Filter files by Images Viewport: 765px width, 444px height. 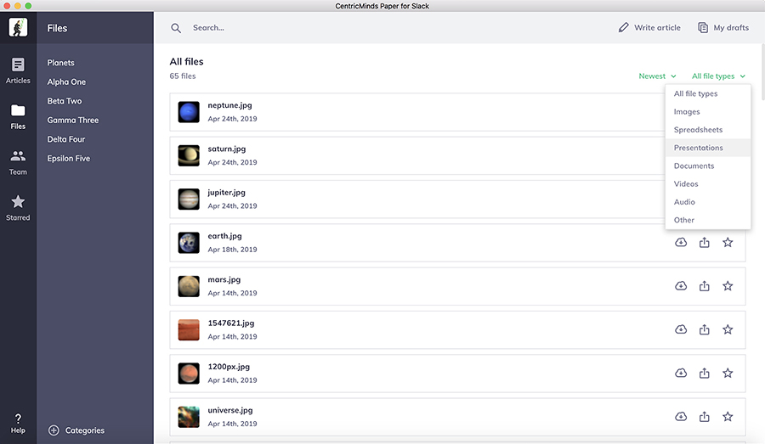click(x=707, y=111)
